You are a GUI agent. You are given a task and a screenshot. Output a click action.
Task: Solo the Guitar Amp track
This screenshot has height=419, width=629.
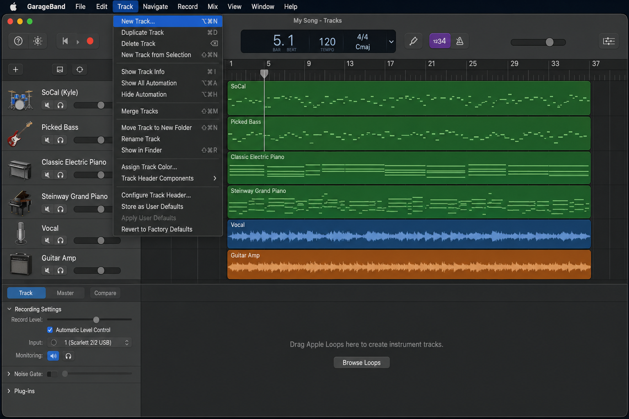click(x=60, y=270)
